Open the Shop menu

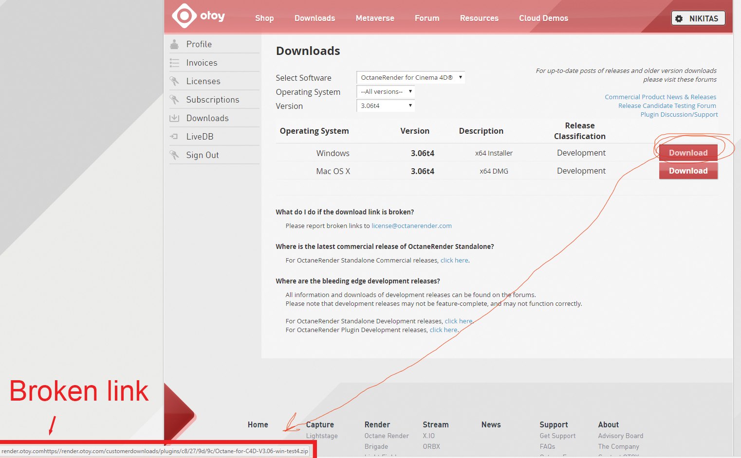tap(264, 18)
